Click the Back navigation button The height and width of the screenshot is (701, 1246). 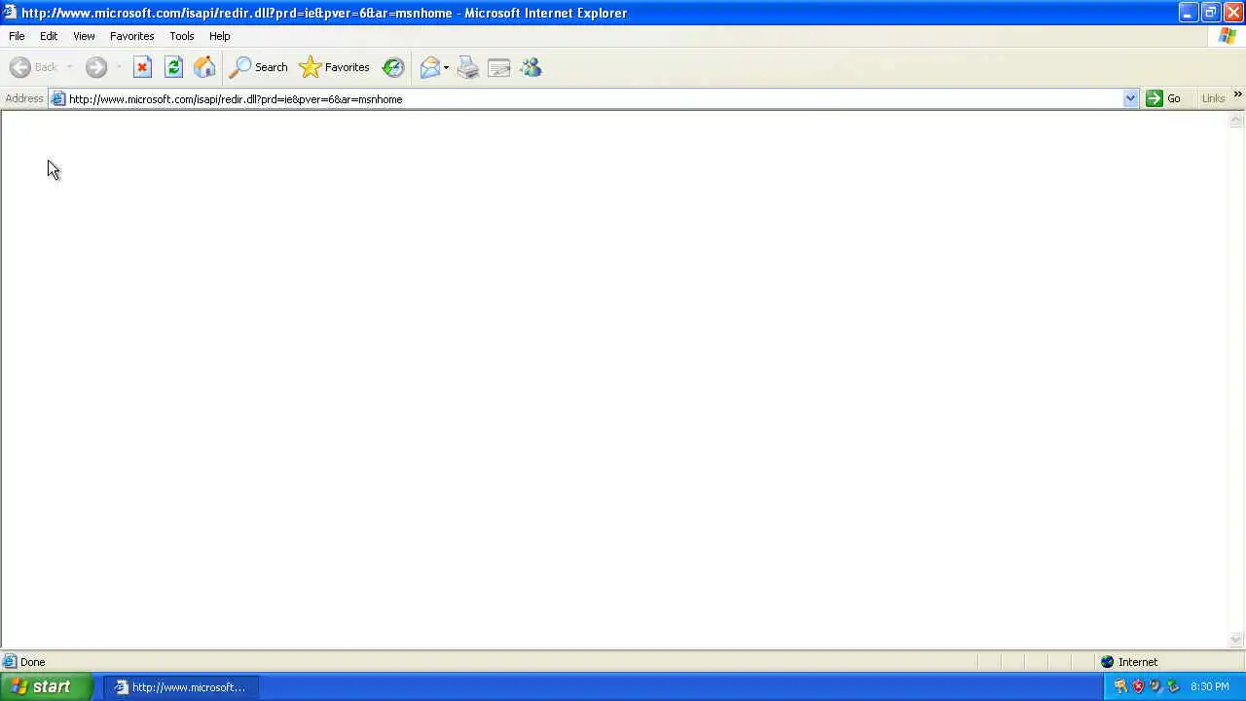[x=34, y=67]
